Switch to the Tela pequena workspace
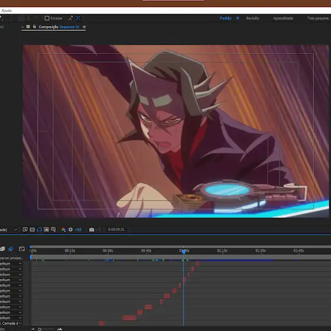The image size is (331, 331). pos(318,18)
